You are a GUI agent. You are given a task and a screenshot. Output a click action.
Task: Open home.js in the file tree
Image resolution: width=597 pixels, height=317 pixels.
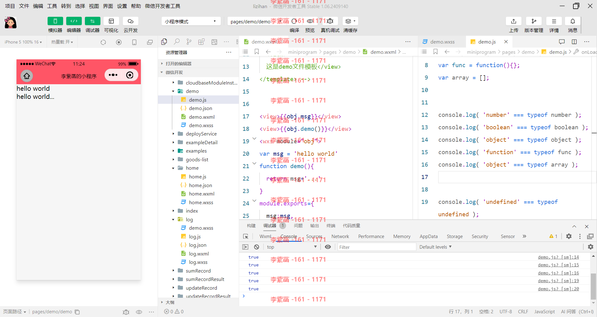tap(197, 177)
